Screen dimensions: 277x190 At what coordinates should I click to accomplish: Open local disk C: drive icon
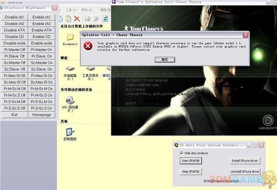(70, 69)
